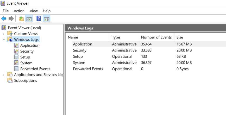
Task: Click the 16.07 MB size cell
Action: 184,44
